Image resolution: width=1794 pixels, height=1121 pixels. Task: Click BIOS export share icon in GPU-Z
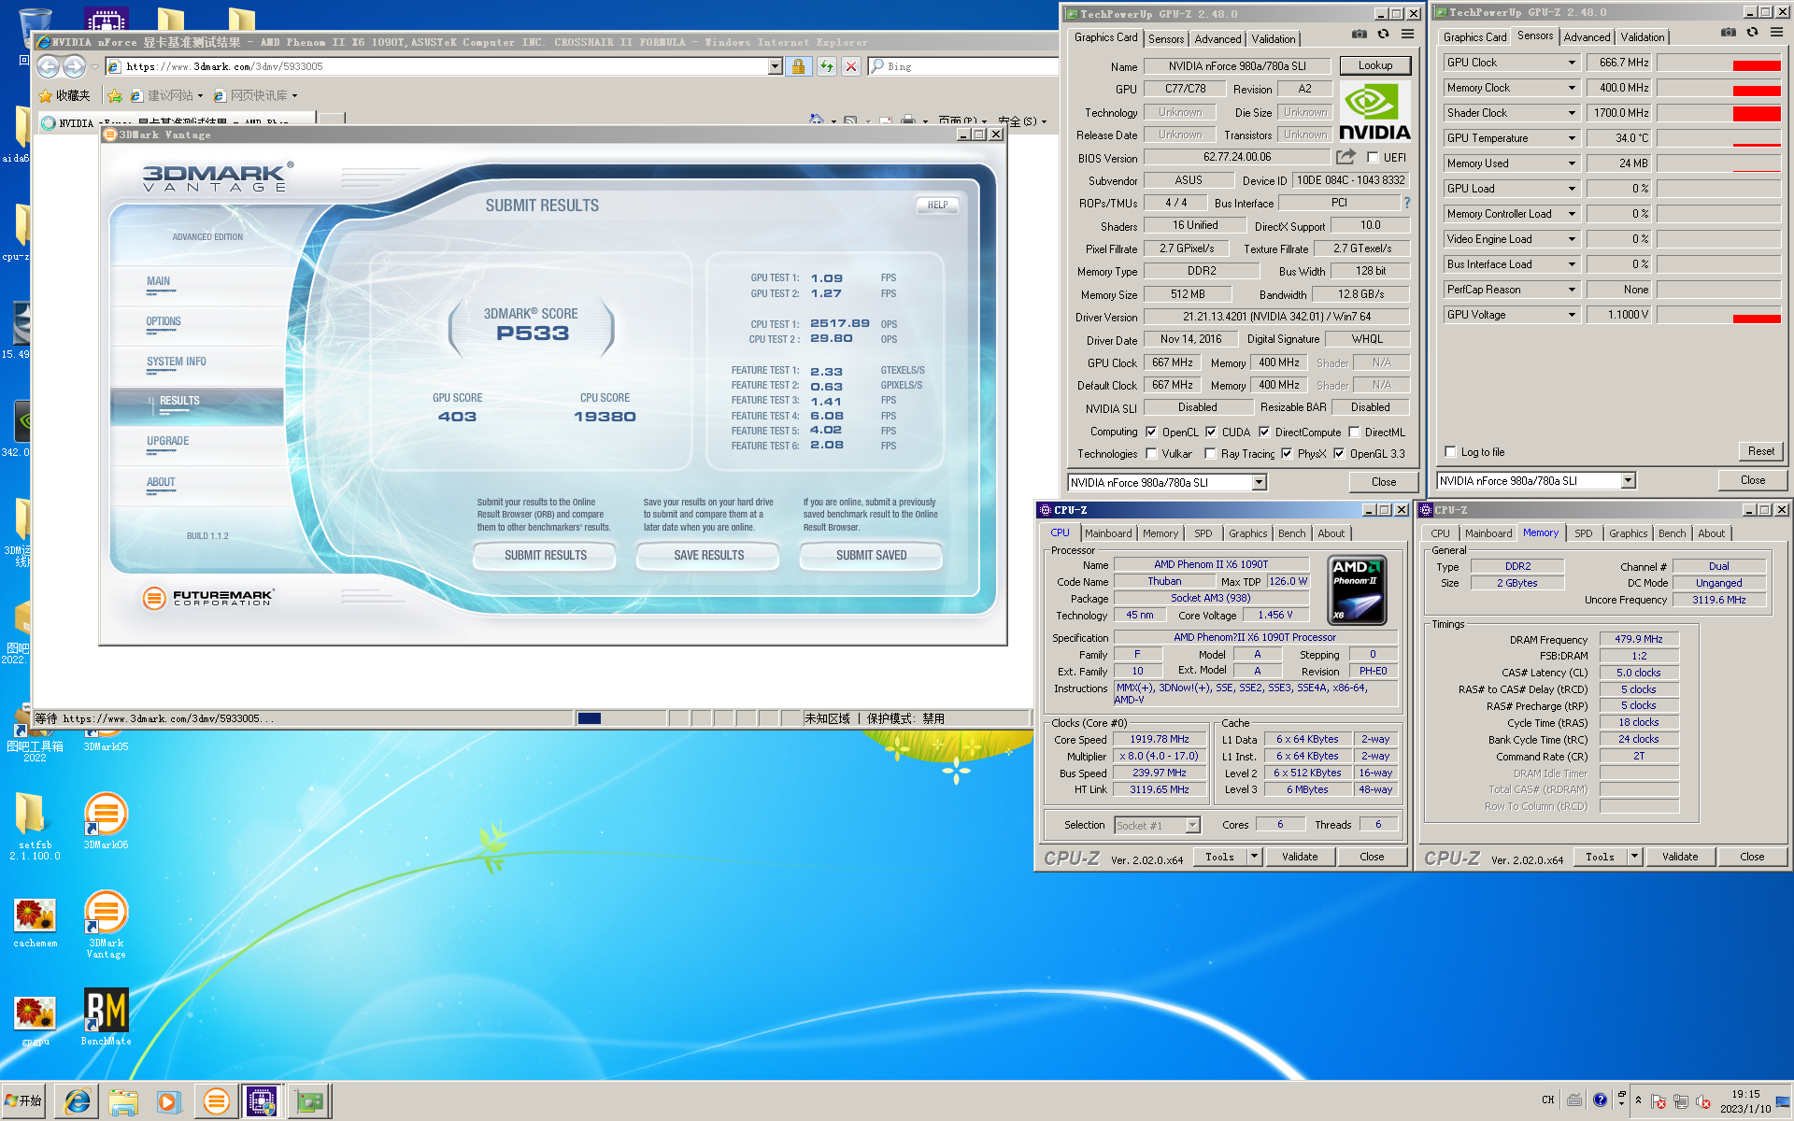[x=1345, y=157]
